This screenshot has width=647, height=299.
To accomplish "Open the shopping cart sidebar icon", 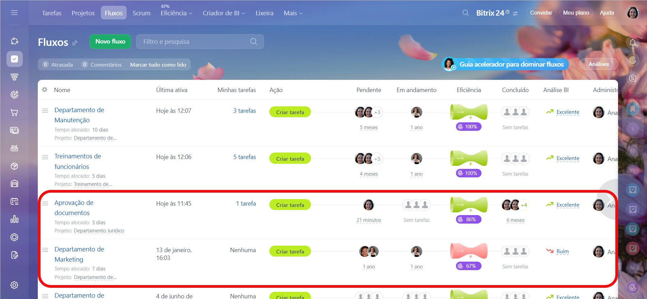I will [14, 112].
